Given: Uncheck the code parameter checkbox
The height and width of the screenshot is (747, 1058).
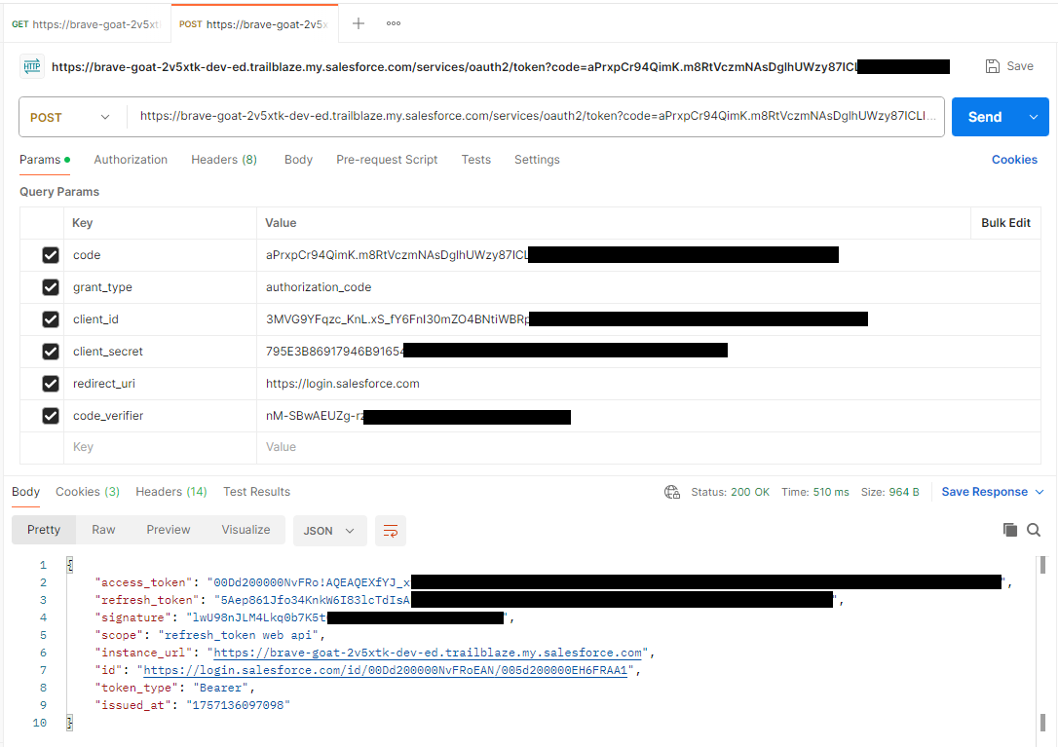Looking at the screenshot, I should point(51,255).
